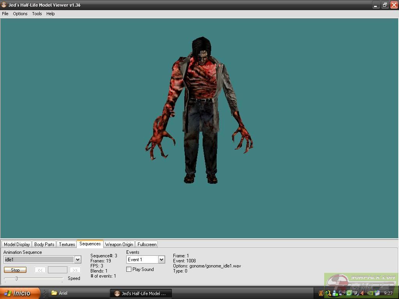Switch to the Model Display tab

(x=17, y=244)
